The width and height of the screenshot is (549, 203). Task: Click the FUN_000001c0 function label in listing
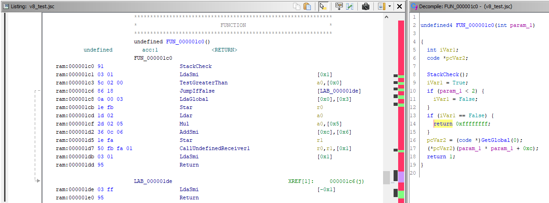point(153,58)
